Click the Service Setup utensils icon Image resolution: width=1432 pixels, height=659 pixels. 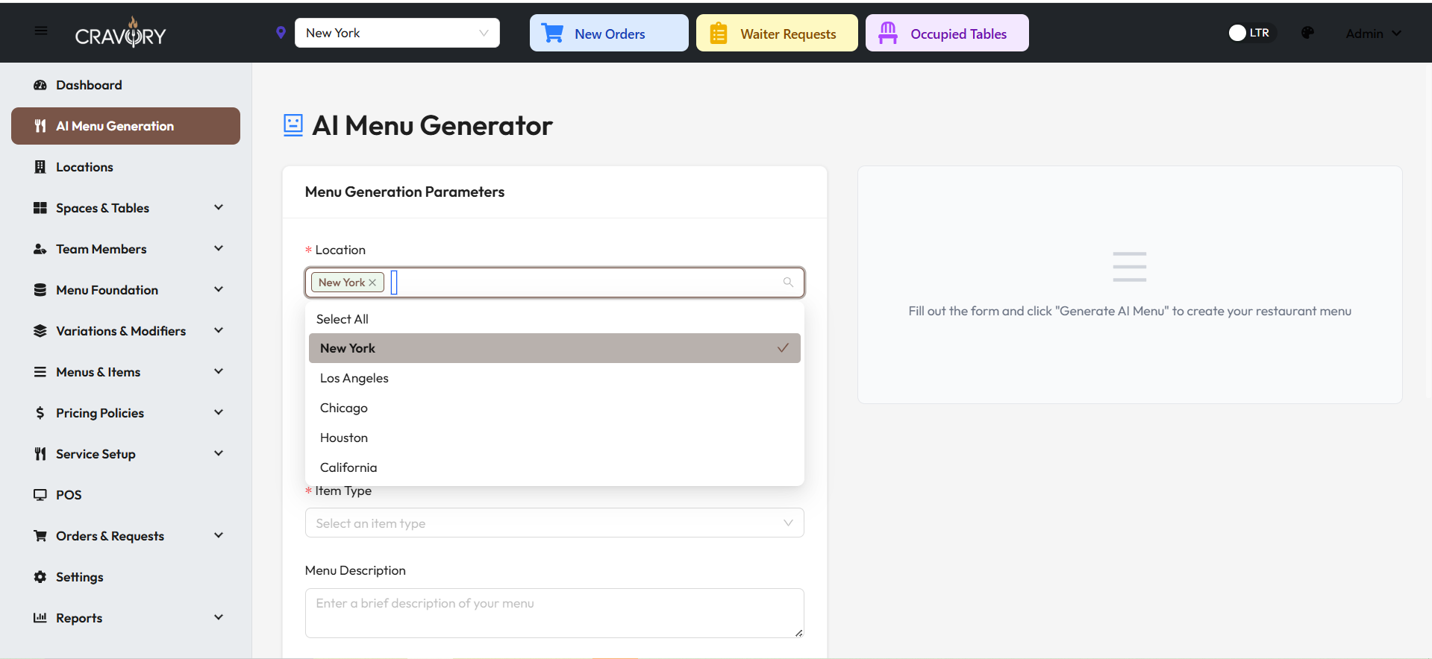[40, 454]
